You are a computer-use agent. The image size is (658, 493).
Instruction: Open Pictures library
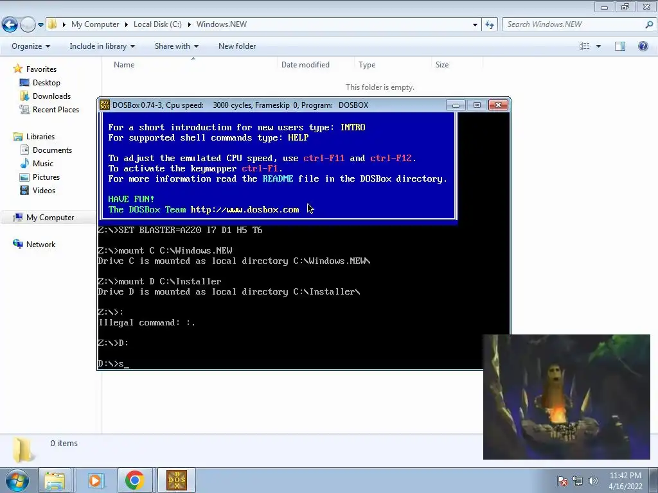click(40, 177)
